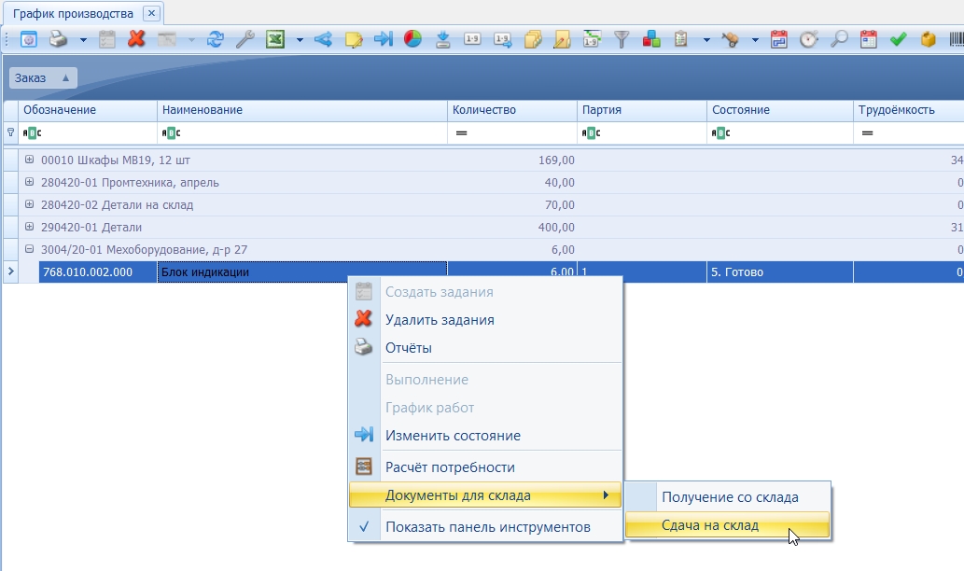Choose 'Изменить состояние' from context menu
964x571 pixels.
click(453, 436)
